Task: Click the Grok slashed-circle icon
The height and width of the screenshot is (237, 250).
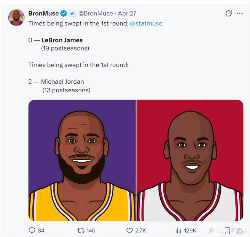Action: coord(228,13)
